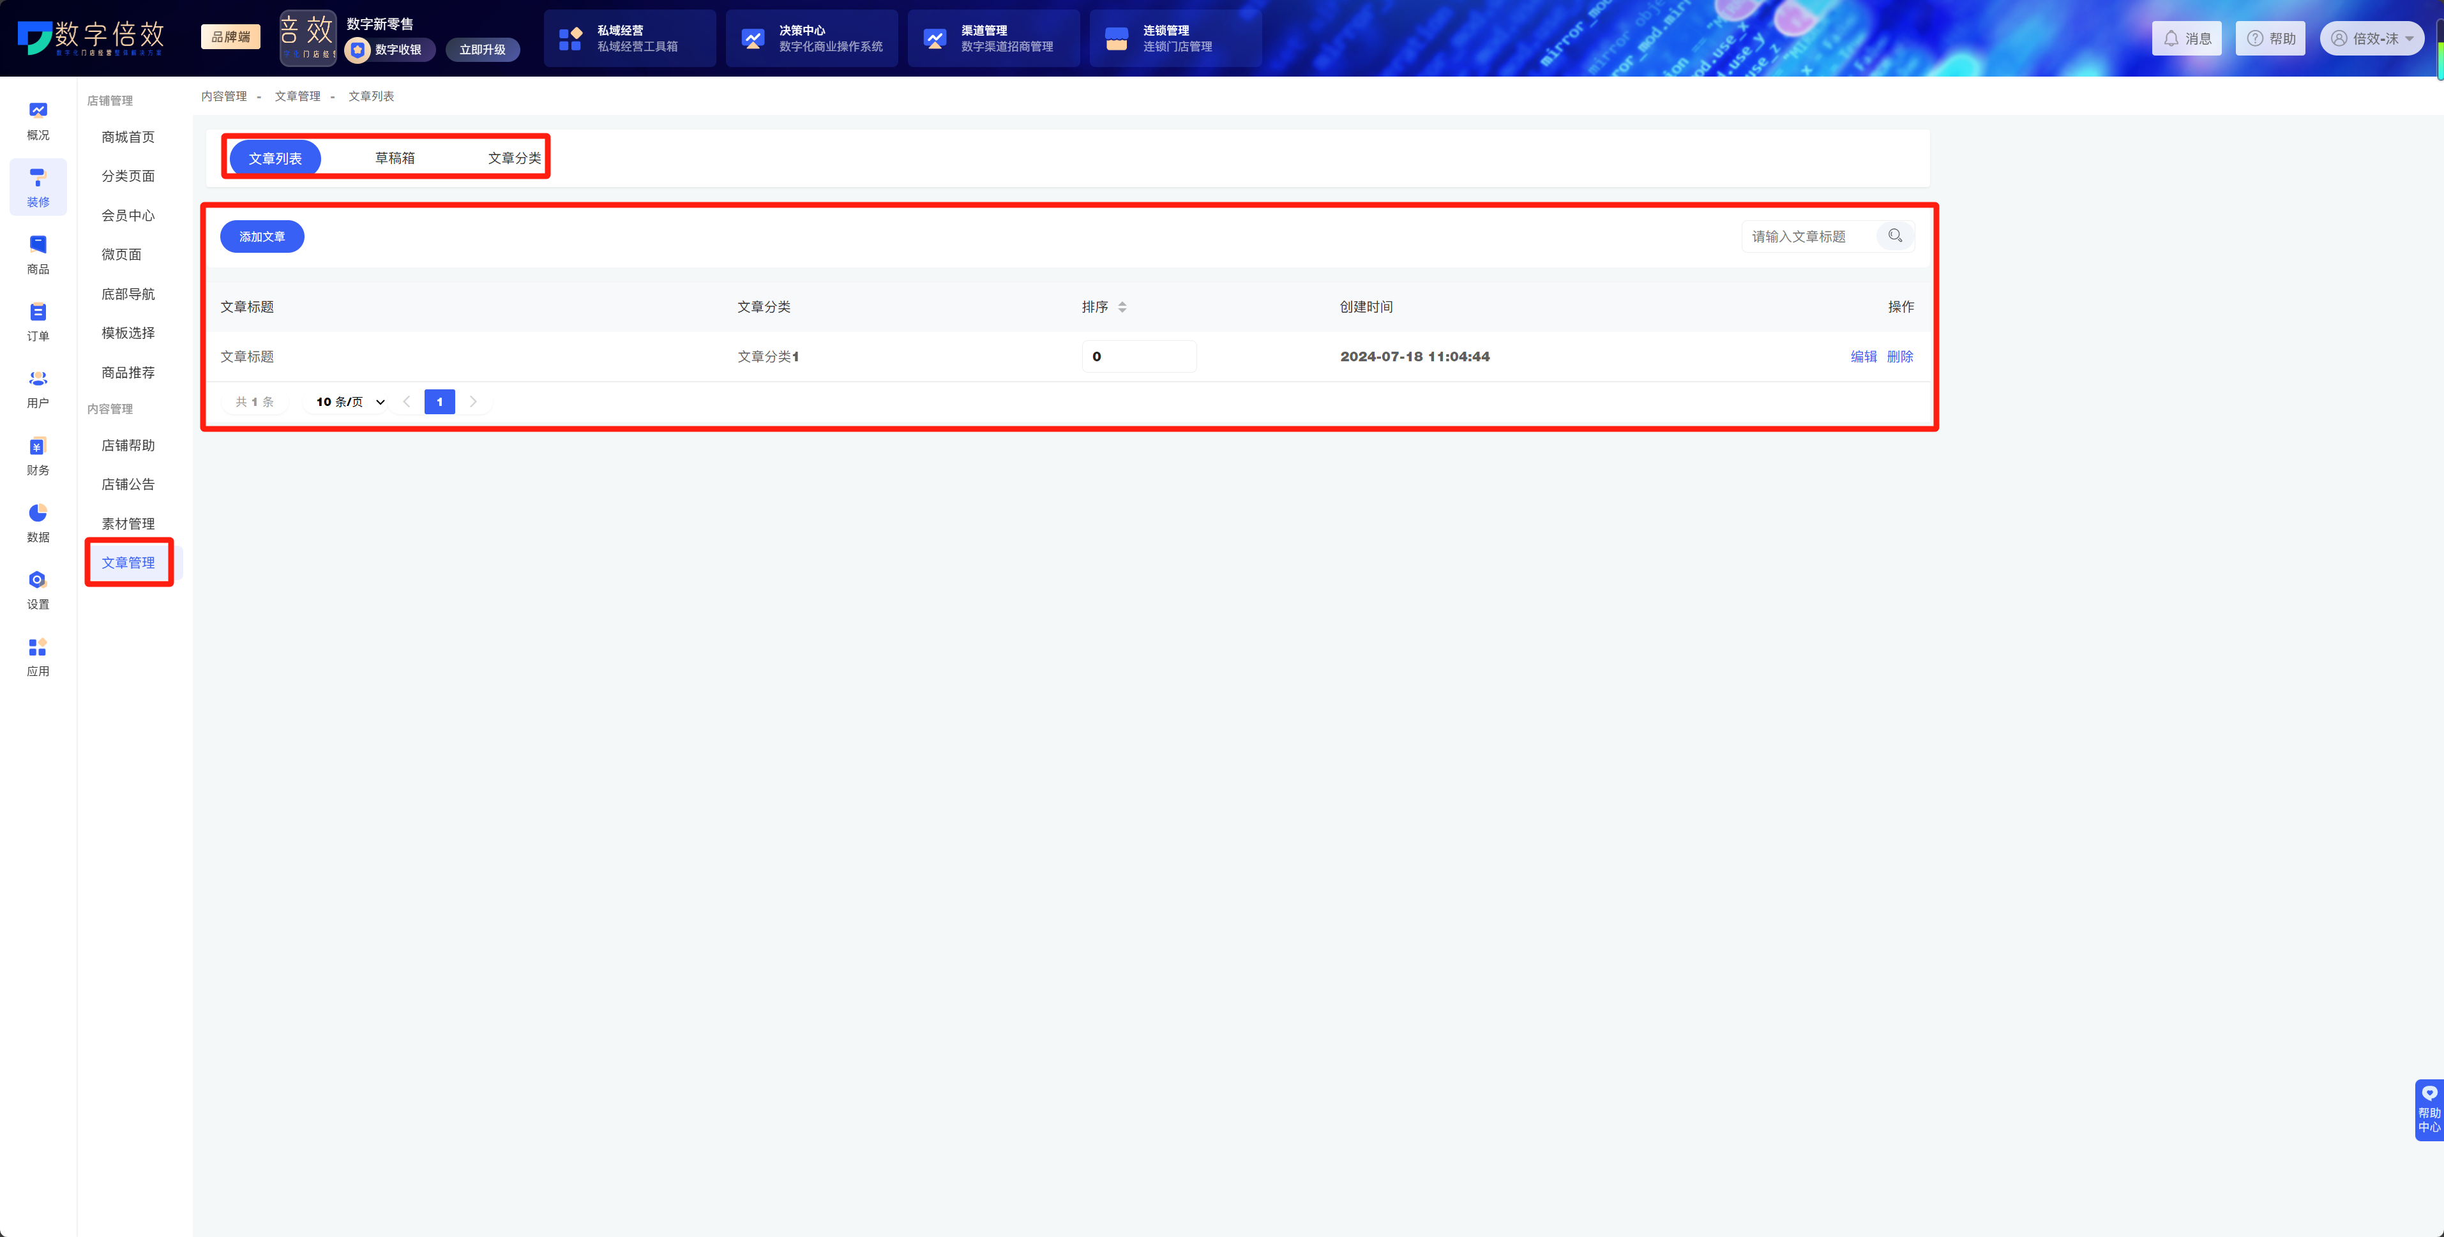This screenshot has height=1237, width=2444.
Task: Click the 文章分类1 table cell
Action: pos(769,357)
